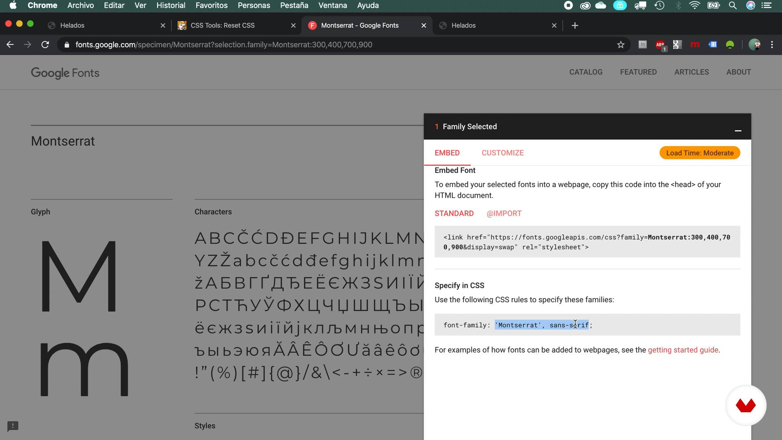The width and height of the screenshot is (782, 440).
Task: Click the Time Machine menu bar icon
Action: 659,5
